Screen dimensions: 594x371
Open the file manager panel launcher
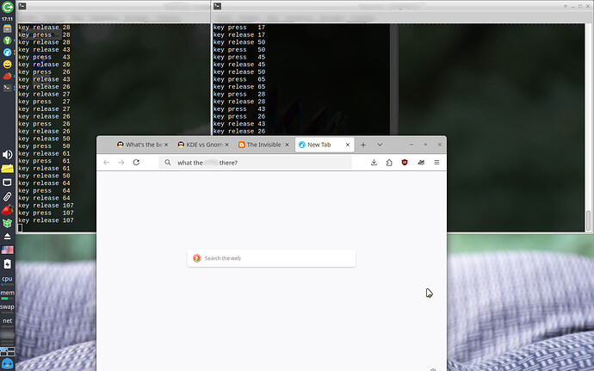click(7, 28)
